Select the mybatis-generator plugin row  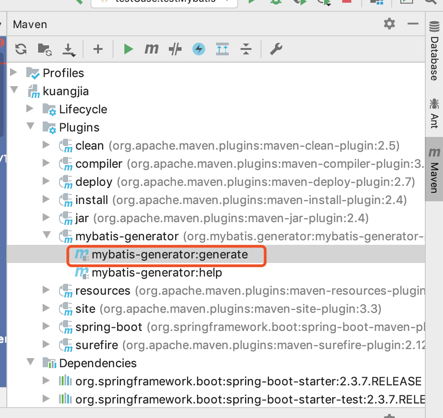[216, 236]
